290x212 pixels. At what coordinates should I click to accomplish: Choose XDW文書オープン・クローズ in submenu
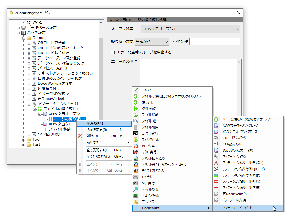(248, 126)
